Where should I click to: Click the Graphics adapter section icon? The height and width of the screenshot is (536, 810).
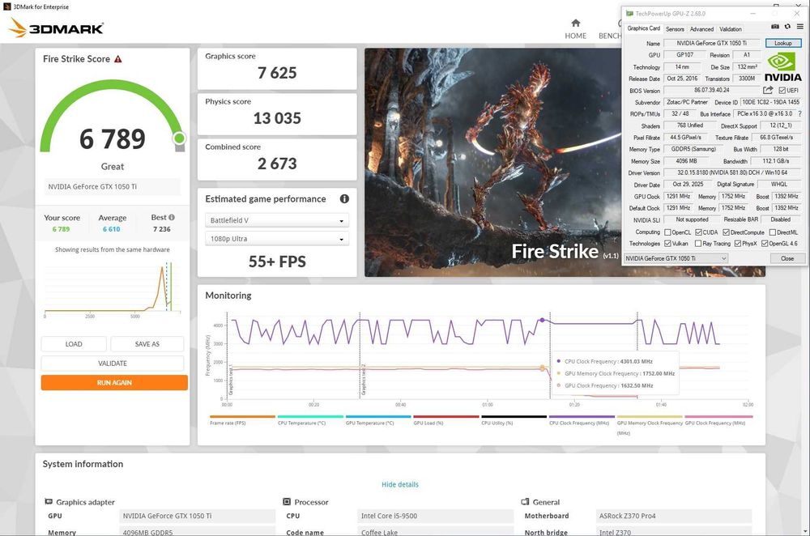click(x=49, y=501)
